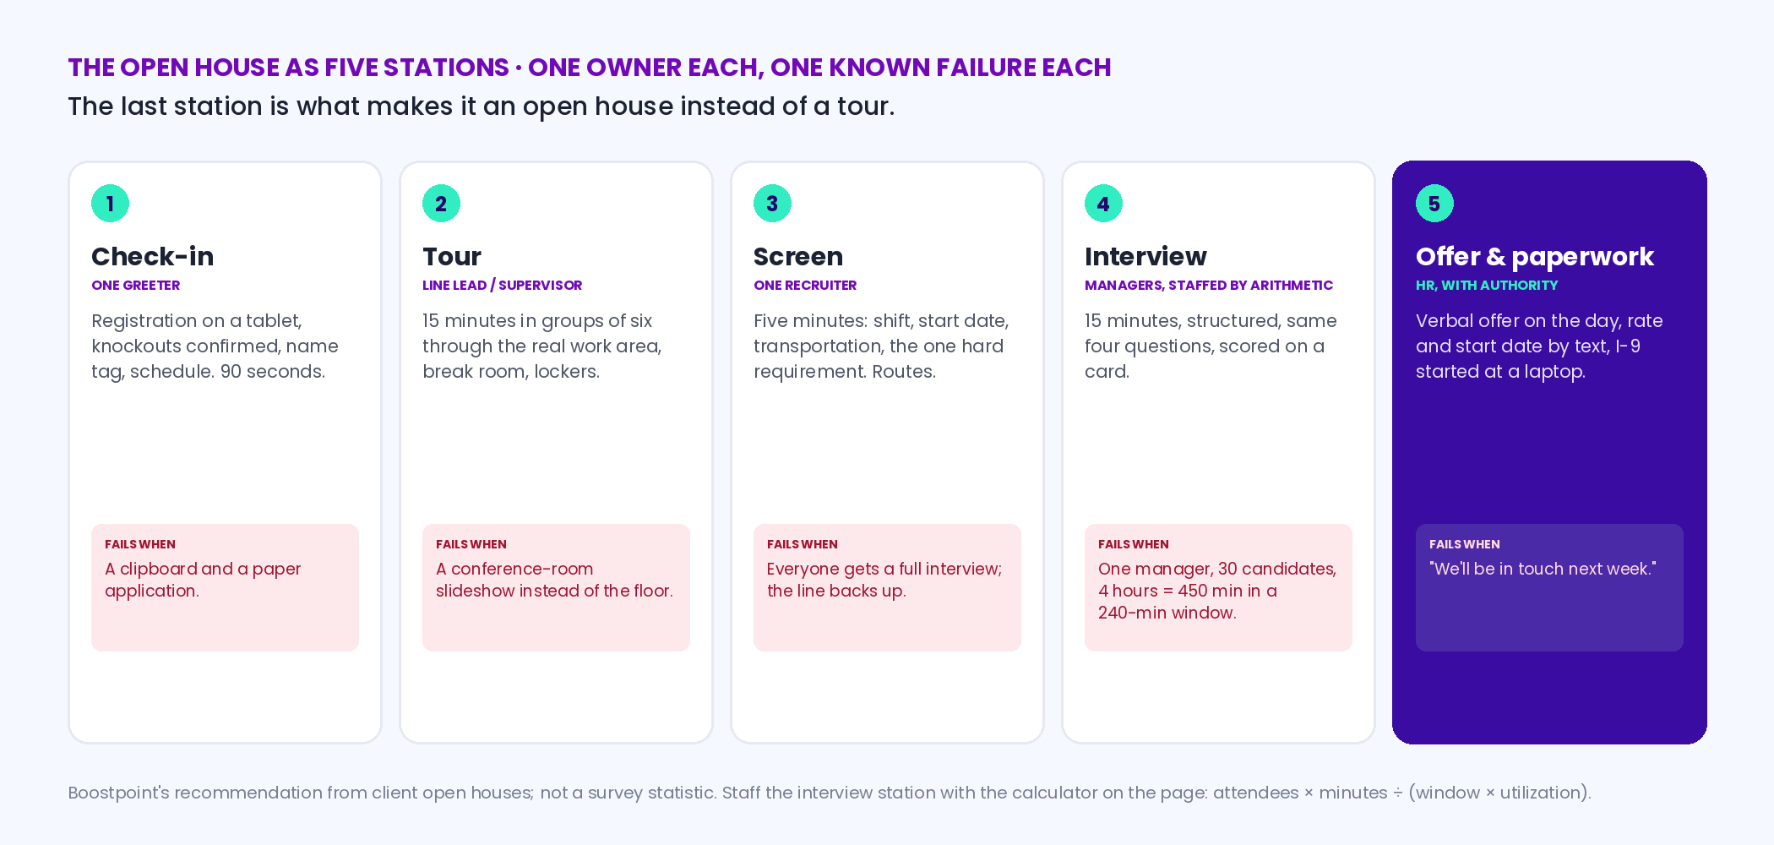Viewport: 1774px width, 845px height.
Task: Select the Screen card heading
Action: point(798,256)
